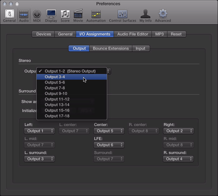Open MIDI preferences connector icon
This screenshot has width=218, height=196.
37,16
